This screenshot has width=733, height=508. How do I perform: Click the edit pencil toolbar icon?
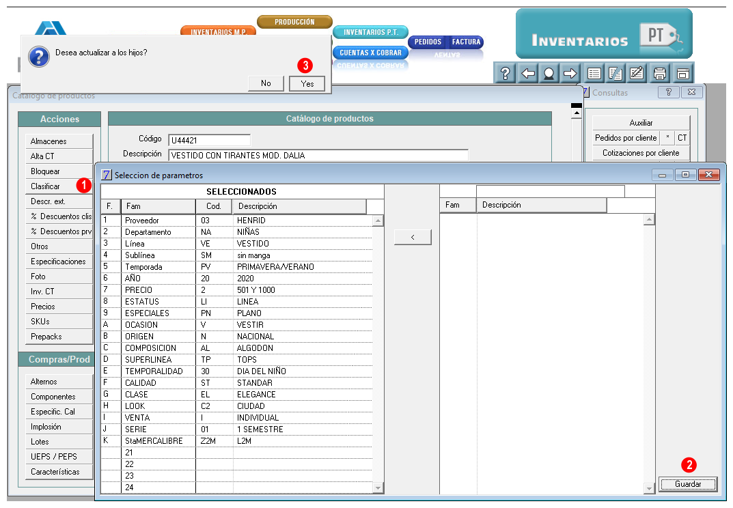click(x=636, y=73)
